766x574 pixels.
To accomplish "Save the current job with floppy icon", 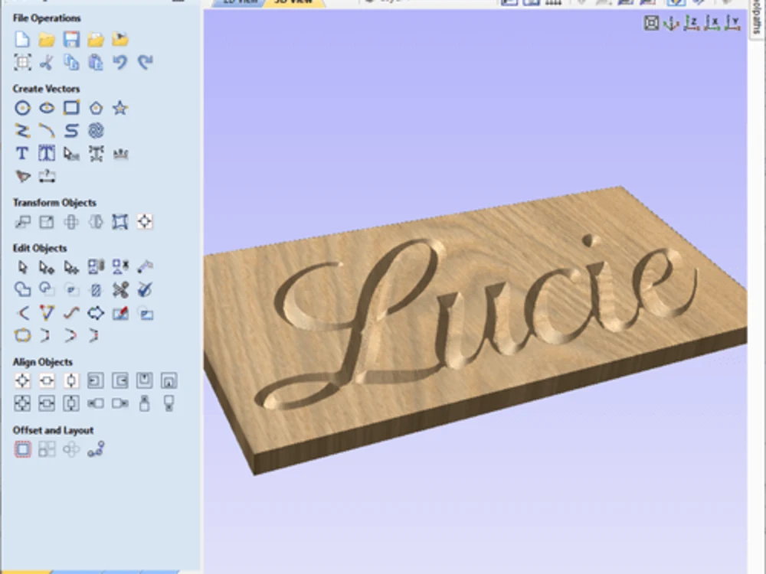I will (71, 39).
